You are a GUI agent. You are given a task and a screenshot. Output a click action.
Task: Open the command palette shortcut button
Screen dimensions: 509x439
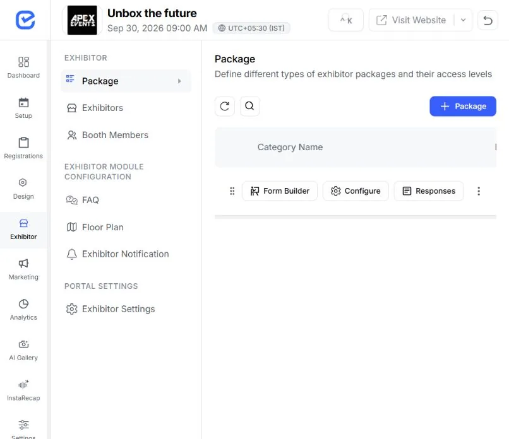point(346,20)
